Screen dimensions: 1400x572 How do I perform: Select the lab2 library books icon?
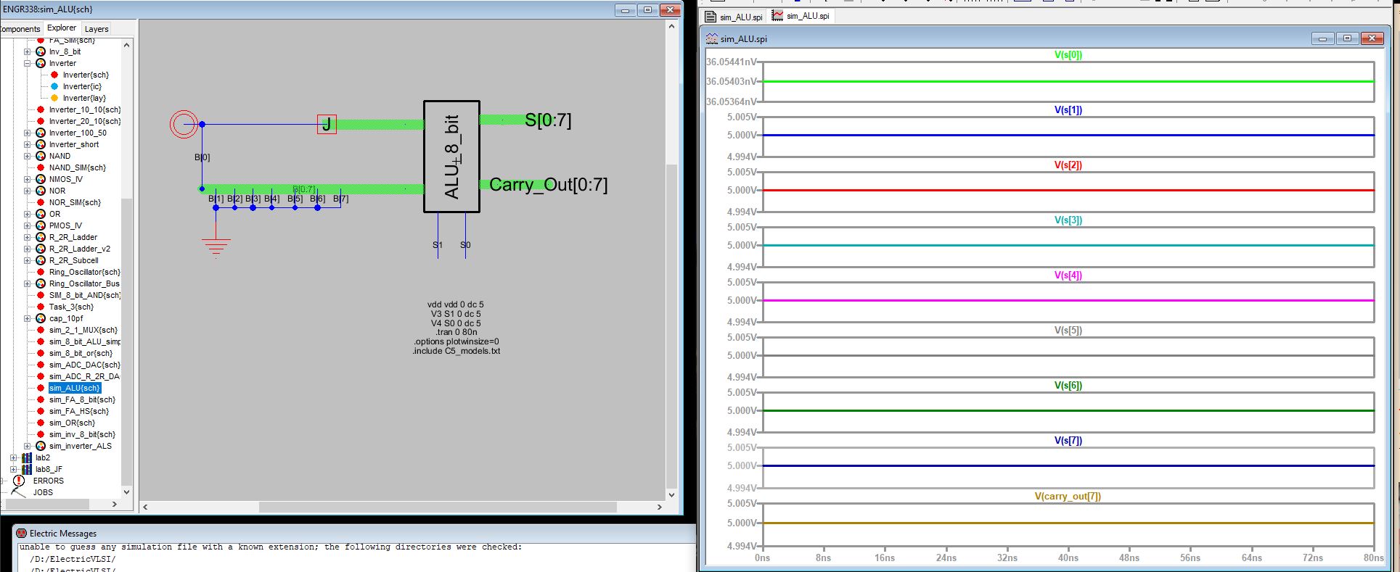click(27, 457)
